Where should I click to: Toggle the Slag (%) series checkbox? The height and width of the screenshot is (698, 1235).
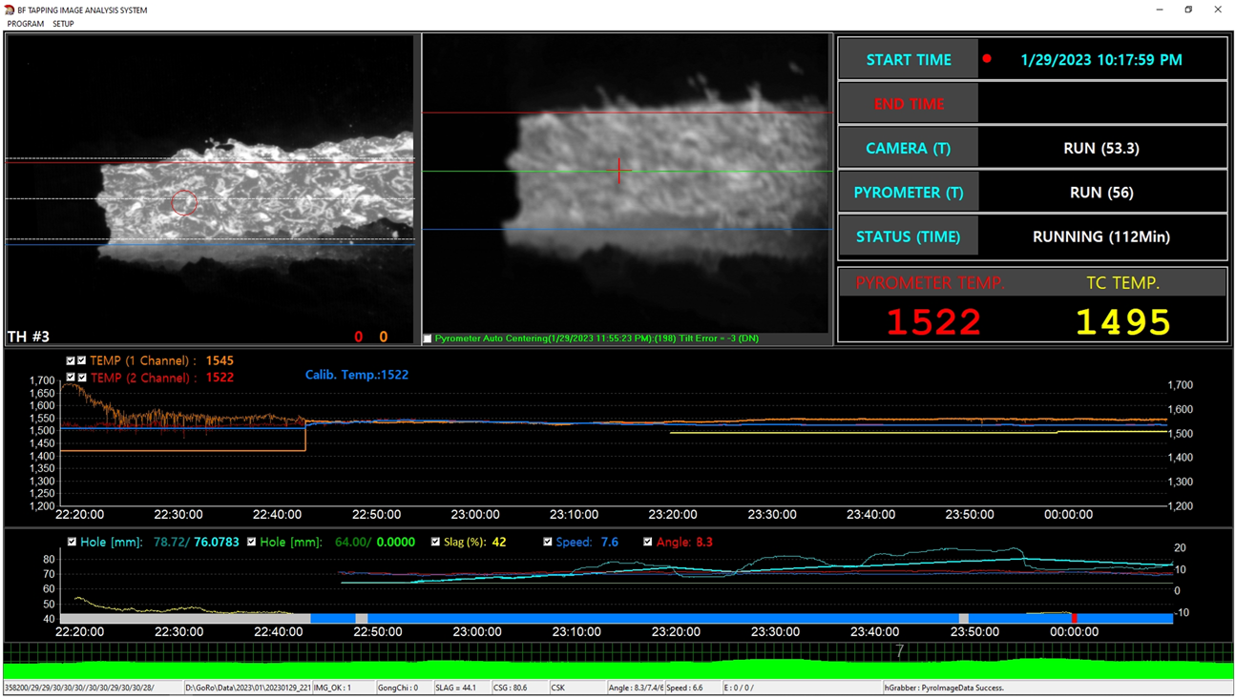436,543
